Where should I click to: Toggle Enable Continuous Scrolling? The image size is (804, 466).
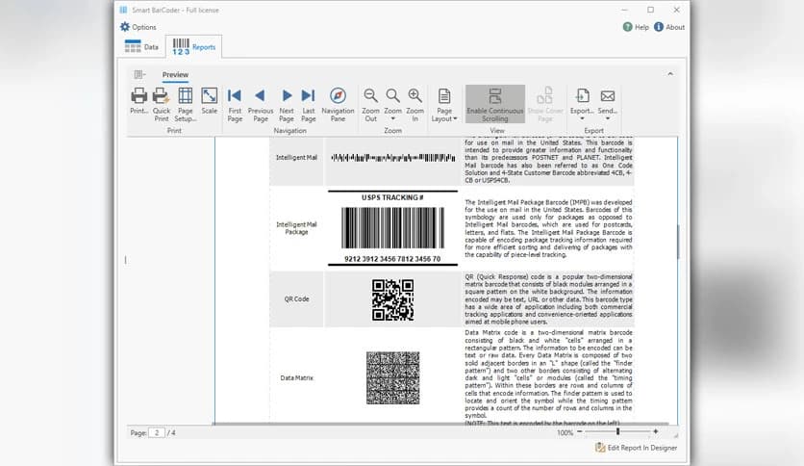click(495, 104)
